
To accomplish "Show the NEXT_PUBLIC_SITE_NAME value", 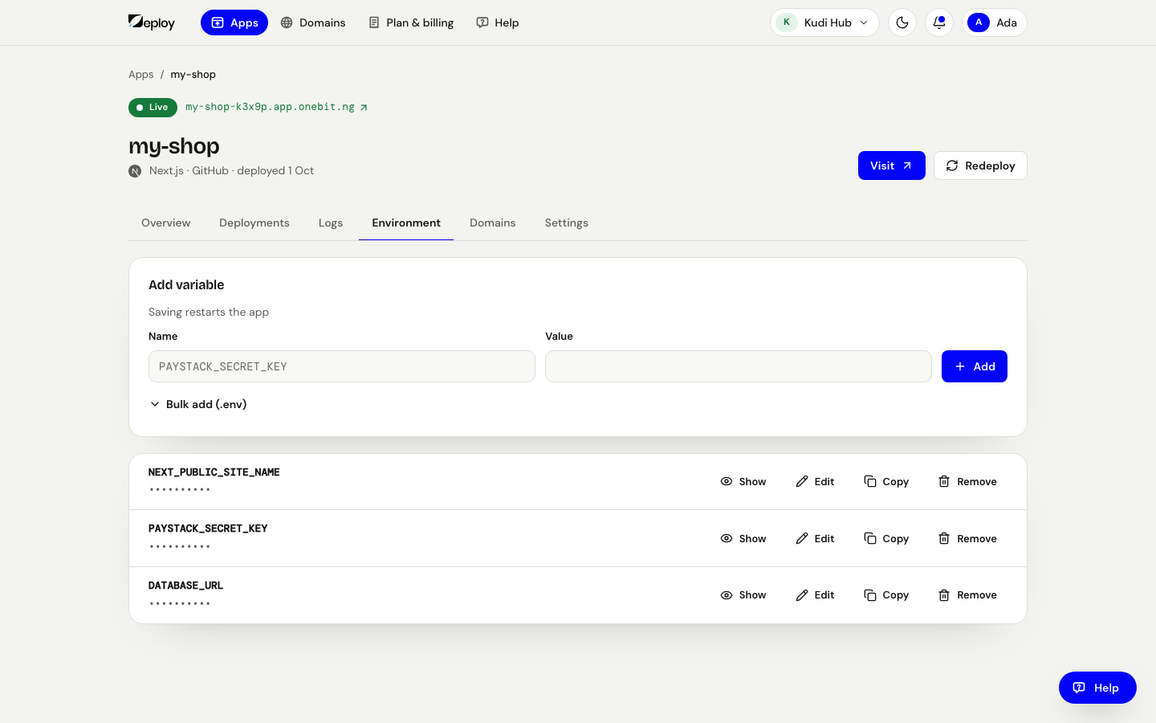I will coord(743,482).
